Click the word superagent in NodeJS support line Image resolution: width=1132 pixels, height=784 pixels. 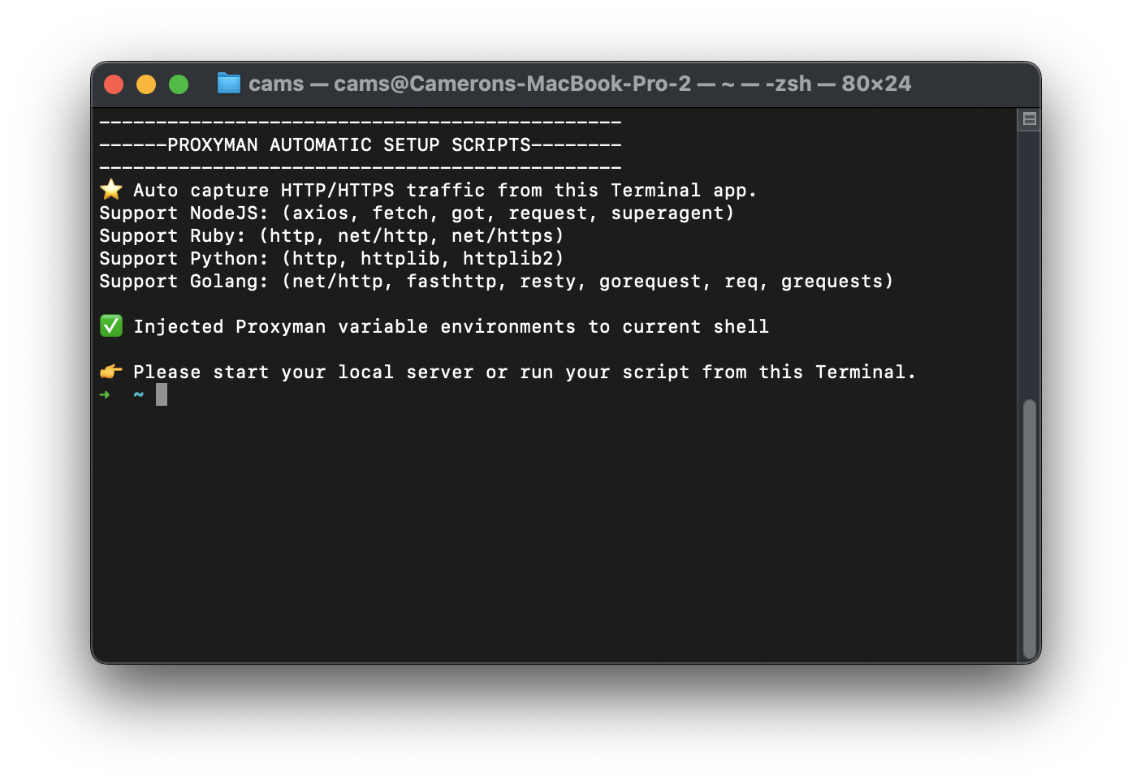tap(668, 213)
